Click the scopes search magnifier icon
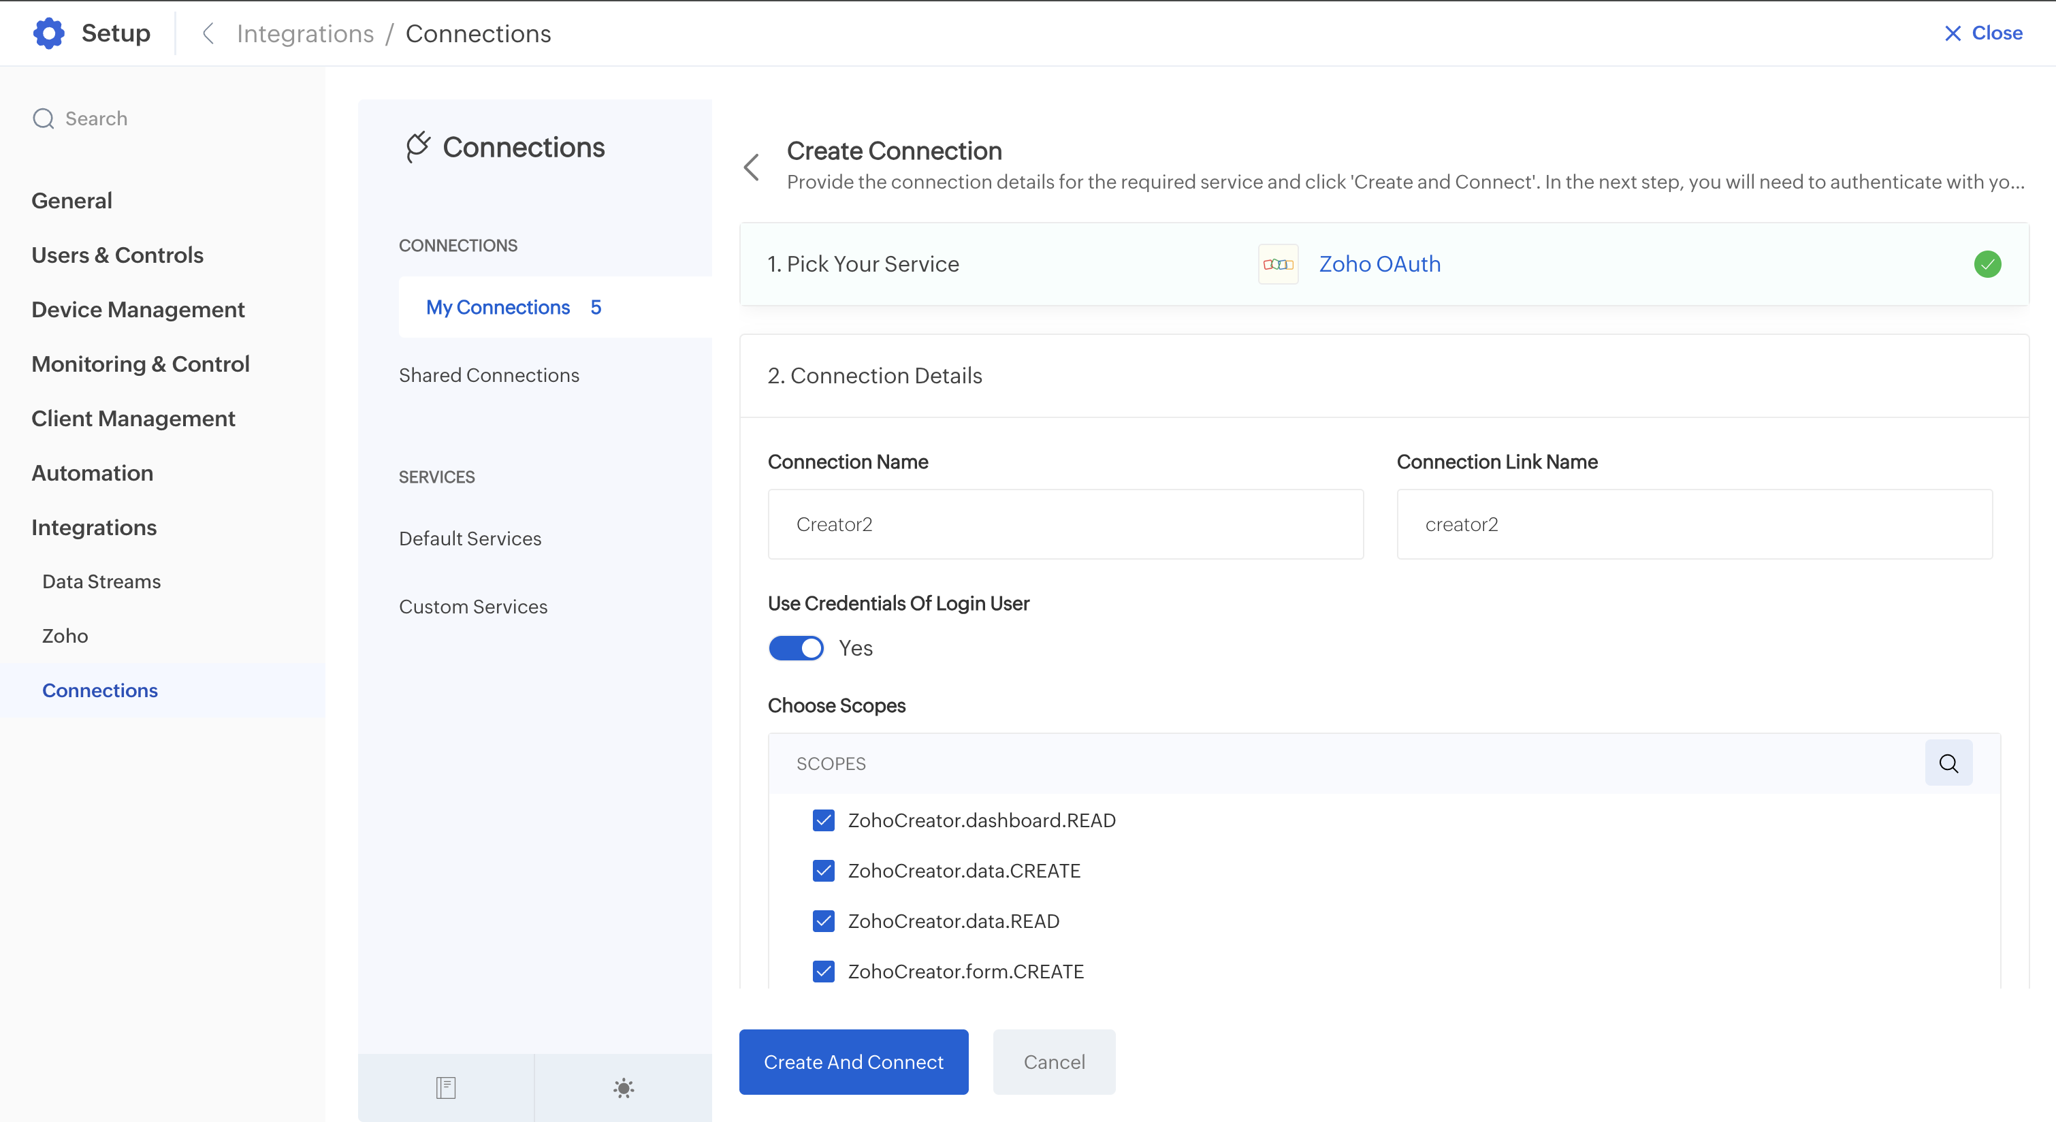2056x1122 pixels. [x=1948, y=763]
